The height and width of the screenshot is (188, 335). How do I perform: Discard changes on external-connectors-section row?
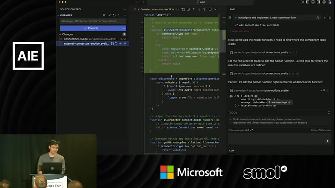click(116, 44)
